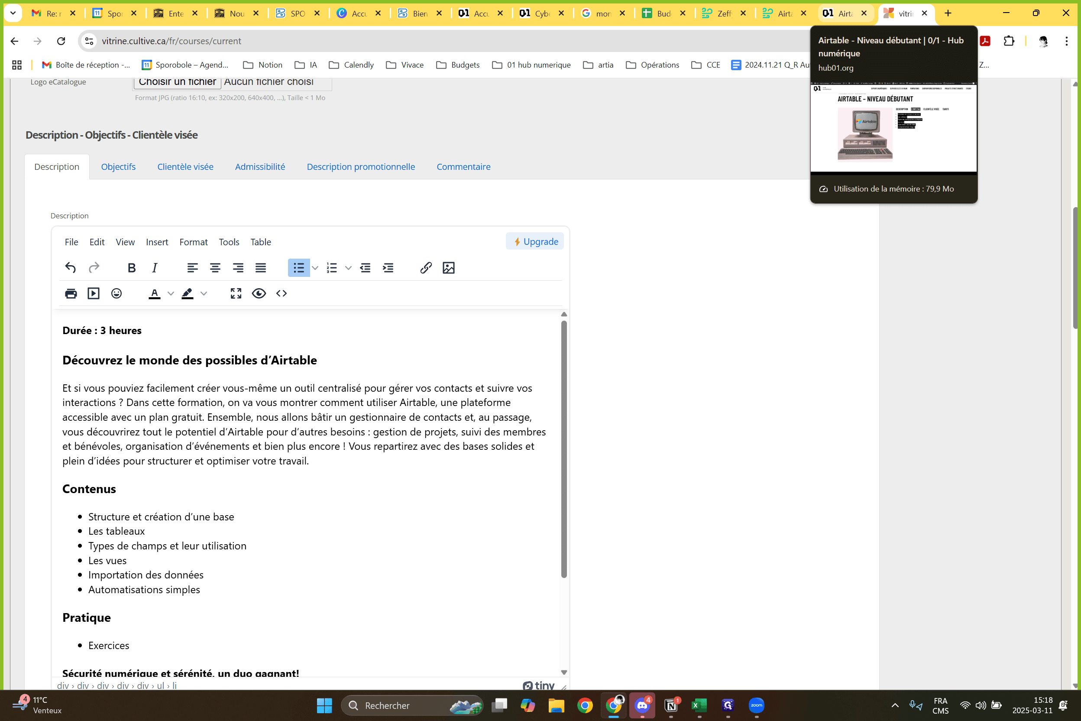
Task: Open Windows Start menu
Action: pos(324,705)
